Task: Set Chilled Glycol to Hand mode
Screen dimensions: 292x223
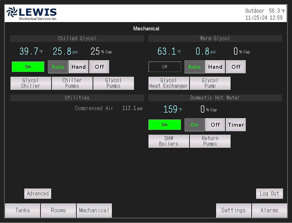Action: (x=78, y=67)
